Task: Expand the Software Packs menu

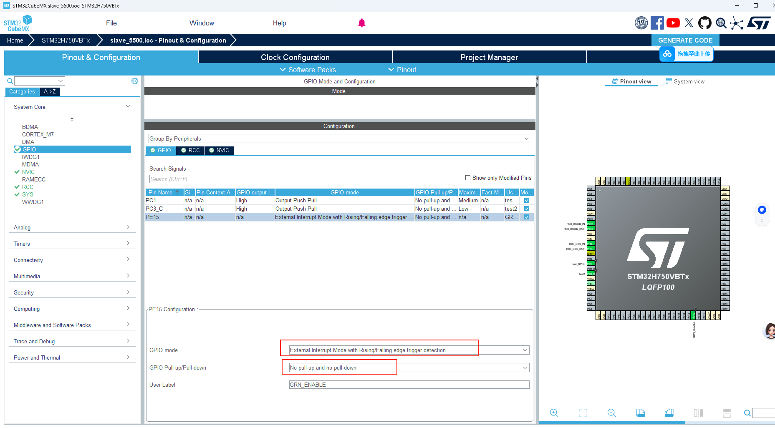Action: 308,70
